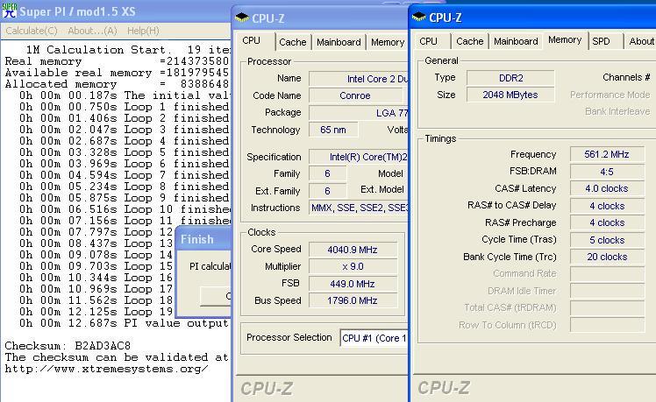Click the Bus Speed value 1796.0 MHz
The image size is (656, 402).
(353, 300)
